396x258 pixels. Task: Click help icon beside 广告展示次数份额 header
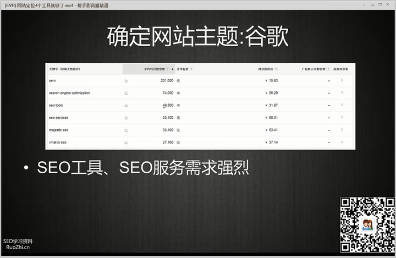point(328,69)
